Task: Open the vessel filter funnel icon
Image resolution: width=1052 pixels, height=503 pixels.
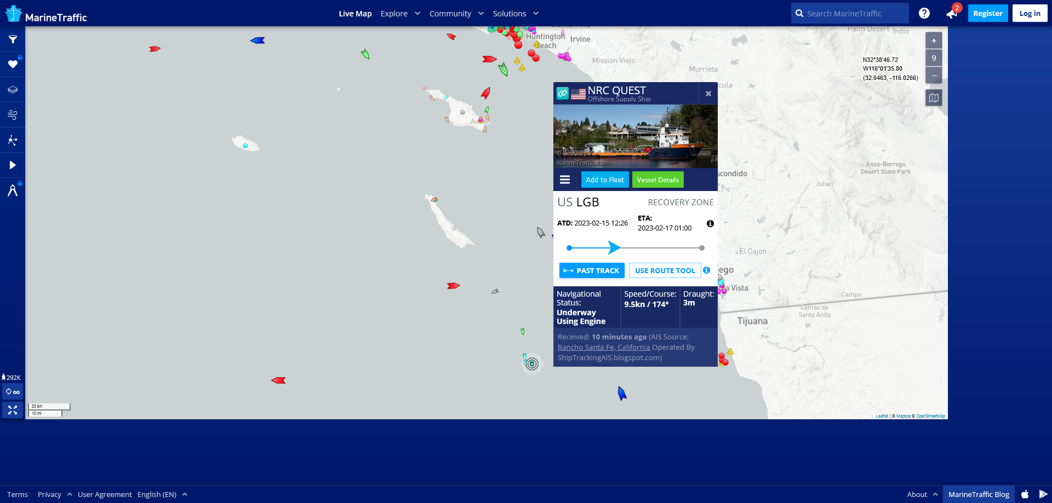Action: click(13, 39)
